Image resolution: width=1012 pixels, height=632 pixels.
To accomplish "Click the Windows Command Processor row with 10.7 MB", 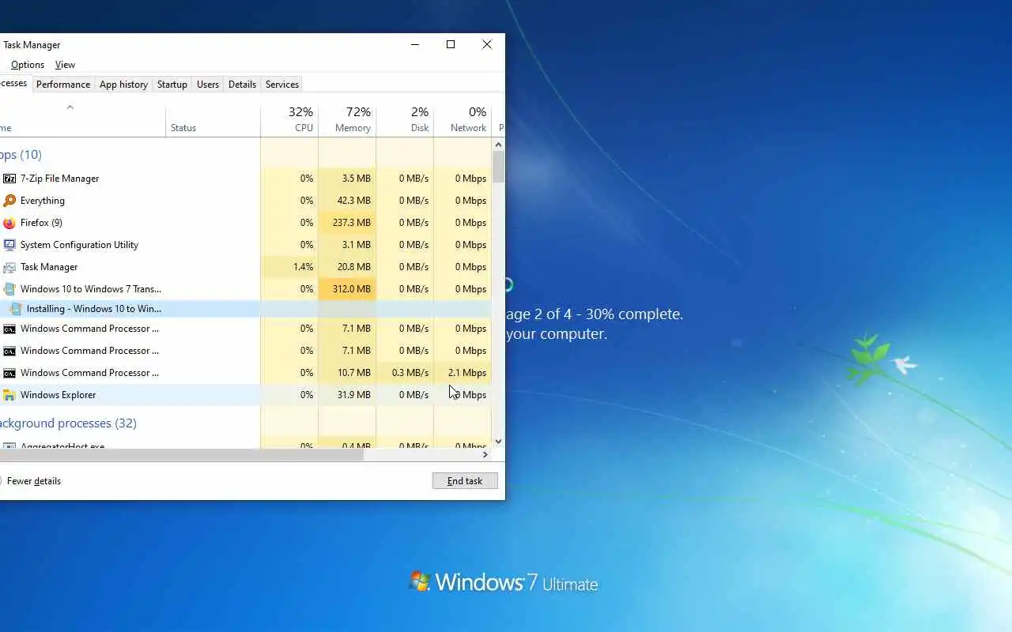I will pyautogui.click(x=245, y=373).
